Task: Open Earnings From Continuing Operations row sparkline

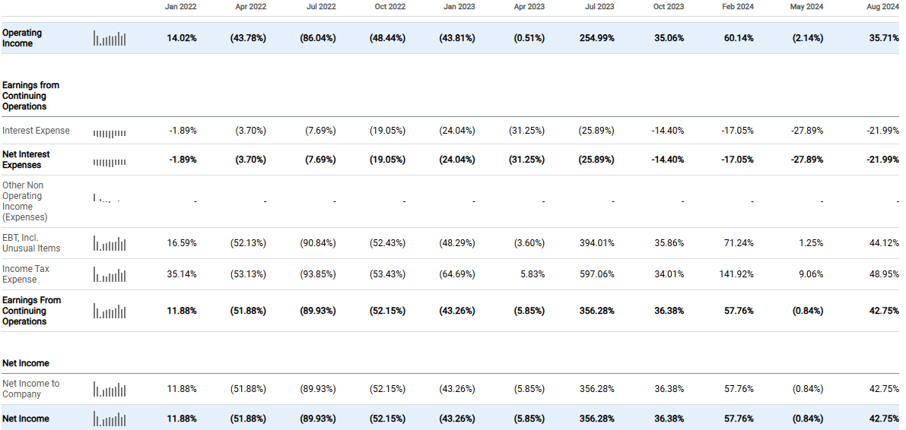Action: pyautogui.click(x=110, y=311)
